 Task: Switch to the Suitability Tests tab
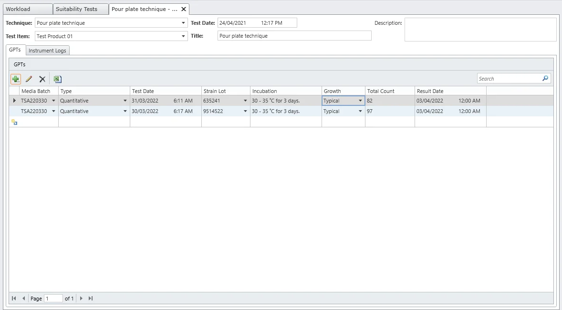[76, 9]
